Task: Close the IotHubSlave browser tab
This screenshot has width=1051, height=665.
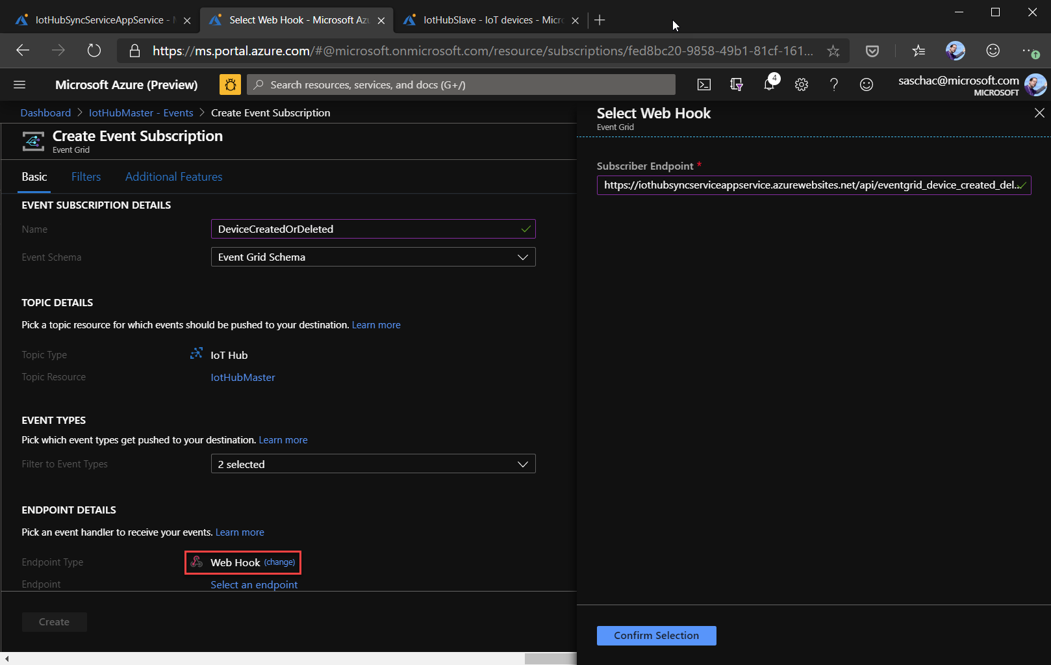Action: pos(575,21)
